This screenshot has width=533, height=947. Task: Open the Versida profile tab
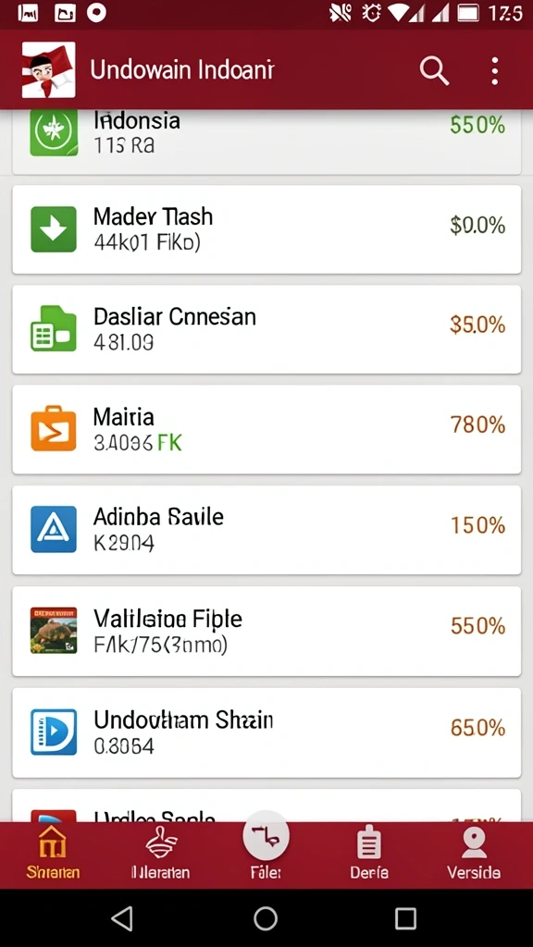(474, 853)
